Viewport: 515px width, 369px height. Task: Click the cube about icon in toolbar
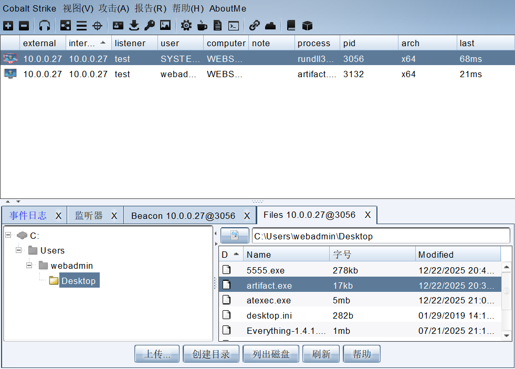coord(307,26)
